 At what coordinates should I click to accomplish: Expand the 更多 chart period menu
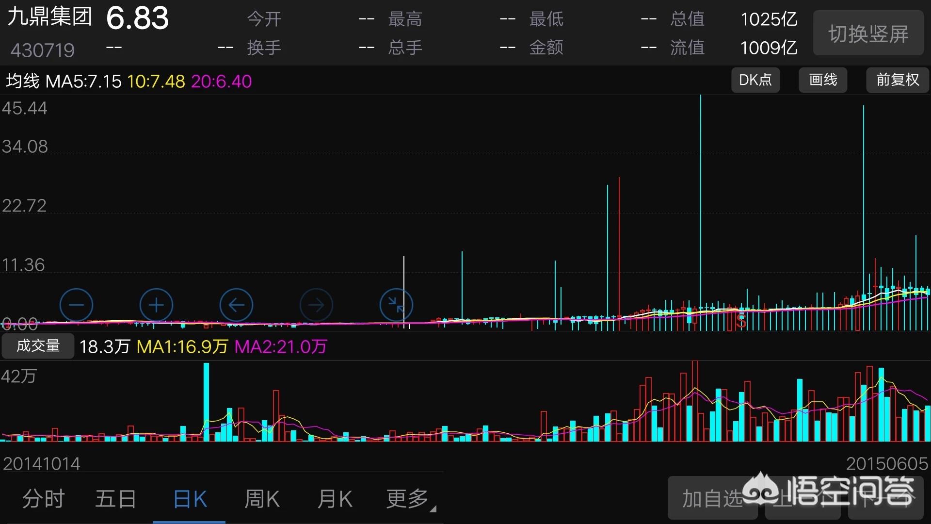(410, 499)
